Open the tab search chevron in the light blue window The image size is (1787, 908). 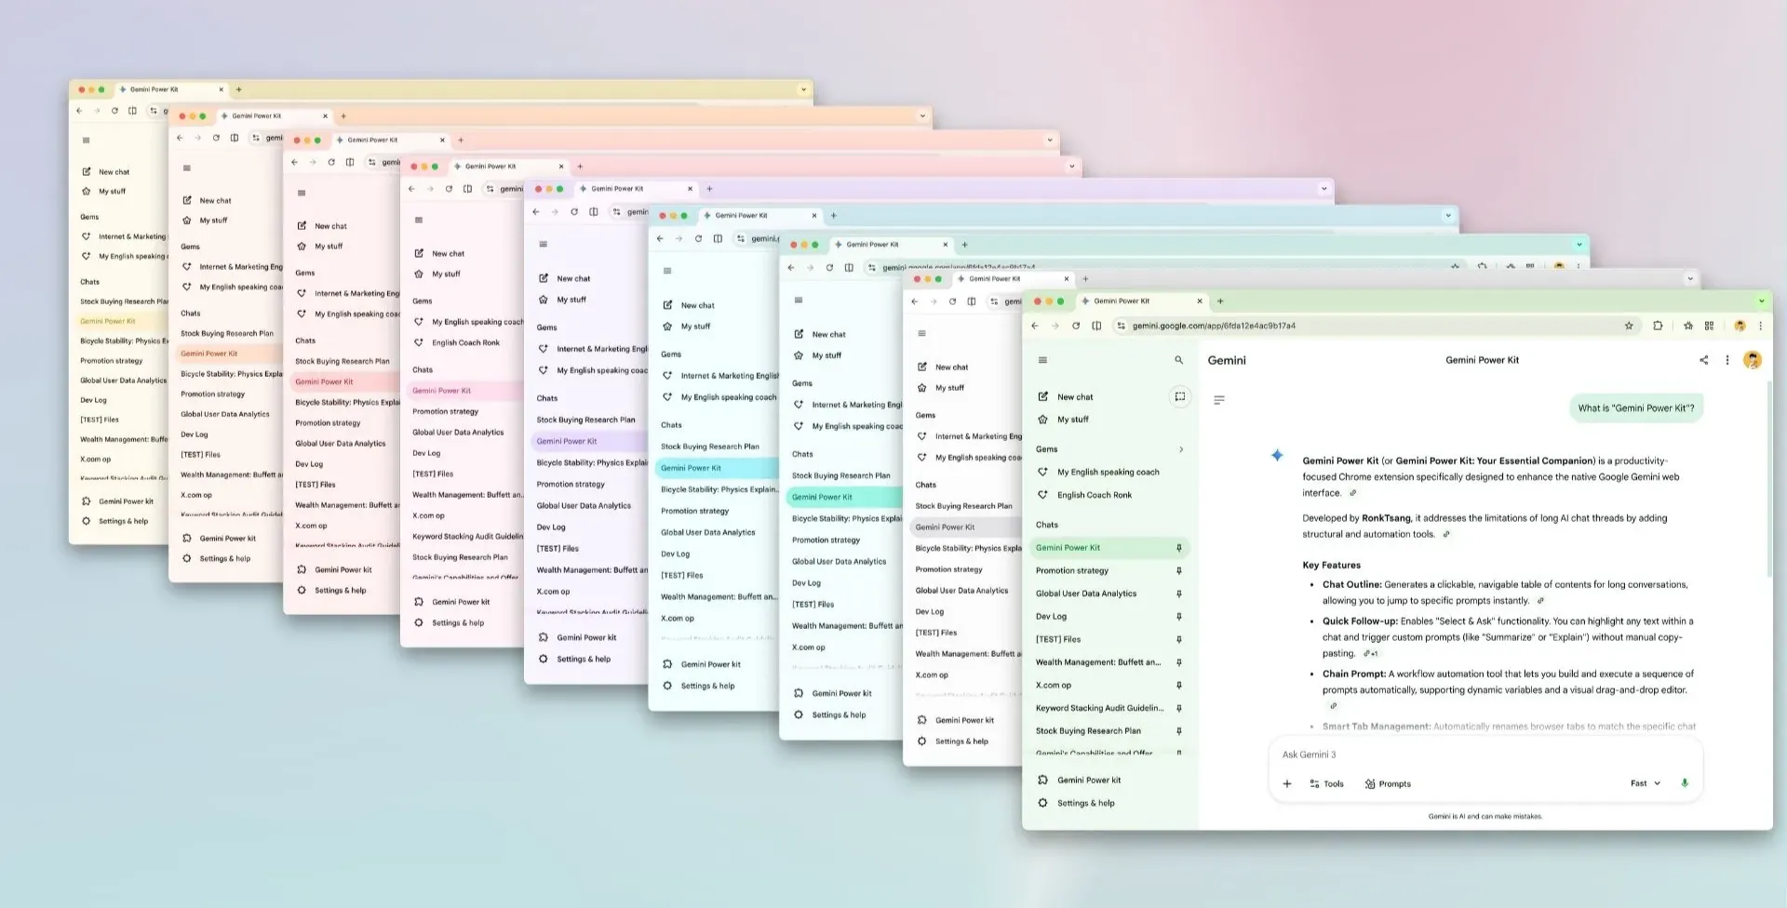pos(1448,215)
